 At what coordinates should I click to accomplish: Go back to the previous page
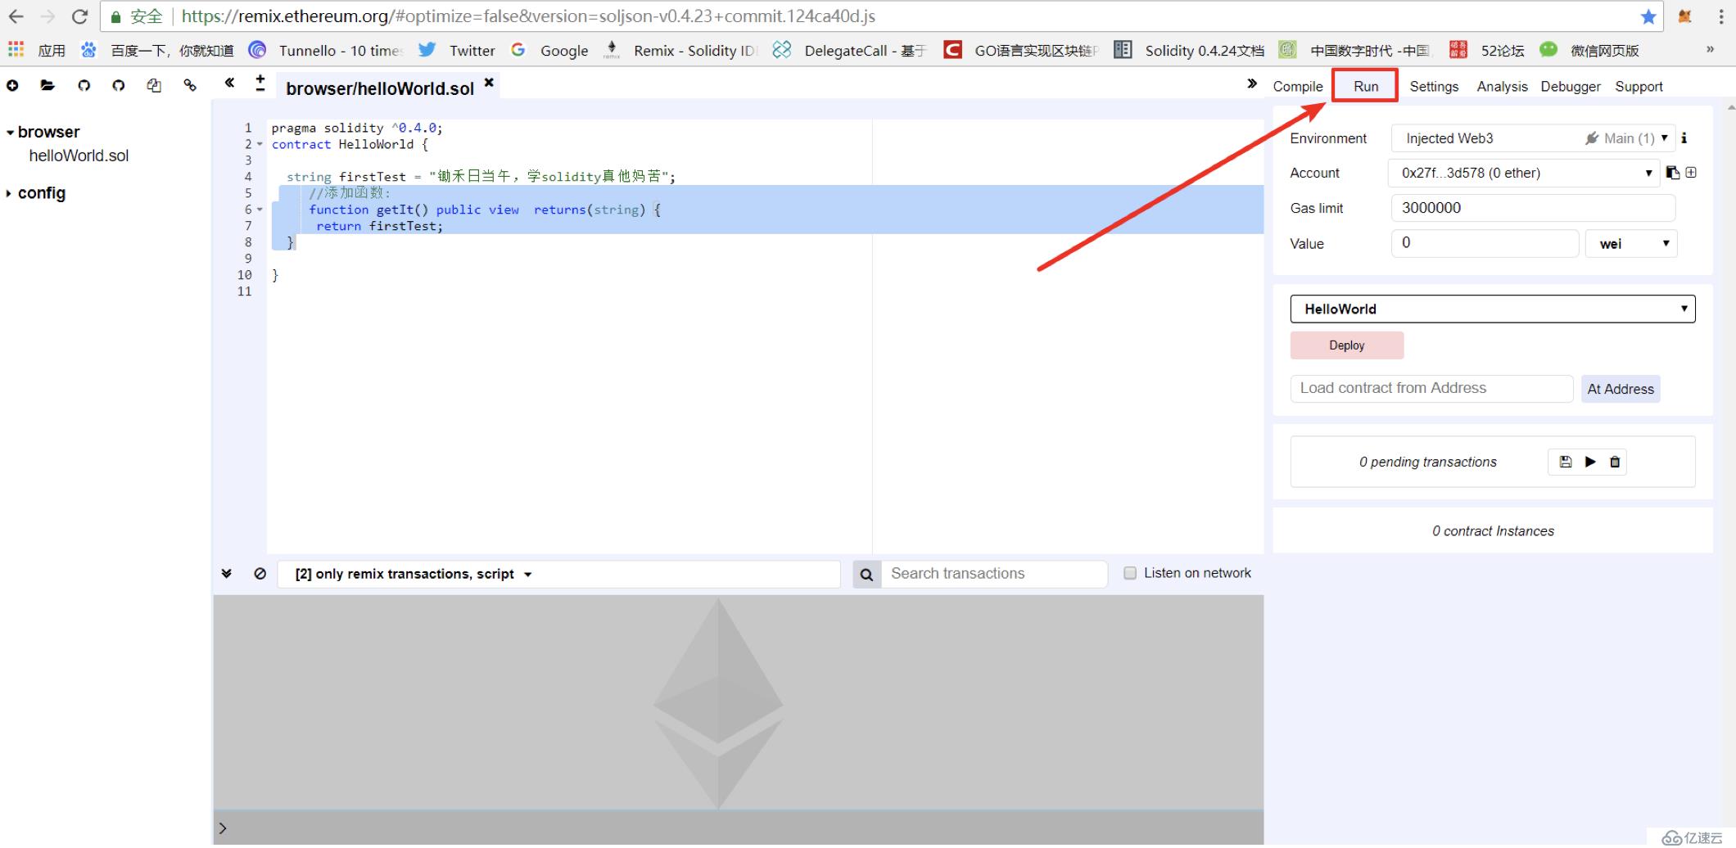(16, 16)
